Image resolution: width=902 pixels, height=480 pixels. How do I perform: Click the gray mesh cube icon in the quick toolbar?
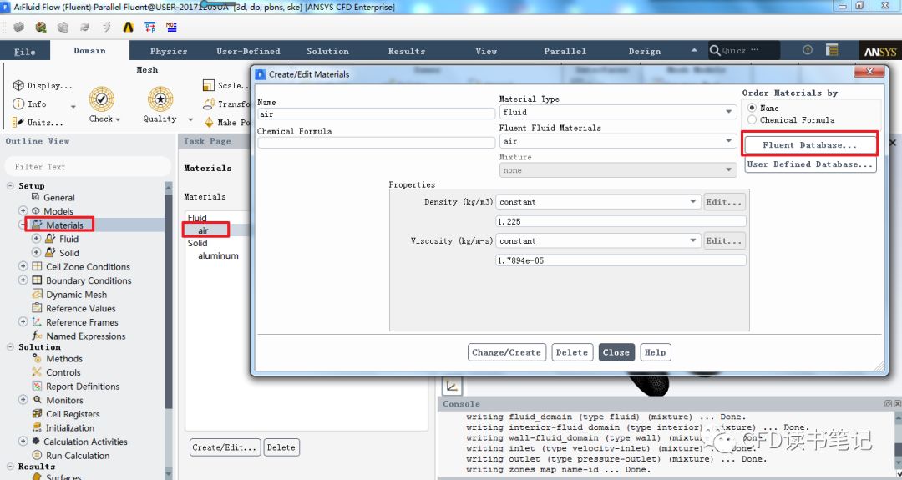pos(19,27)
